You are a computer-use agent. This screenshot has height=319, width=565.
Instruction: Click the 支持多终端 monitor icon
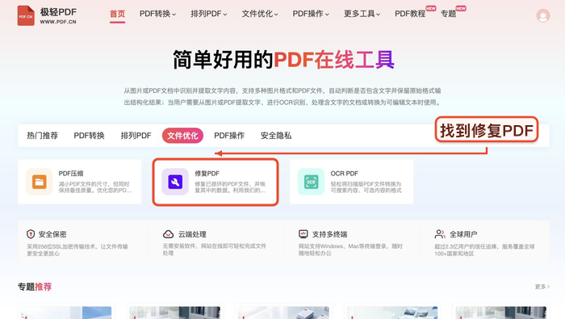303,234
